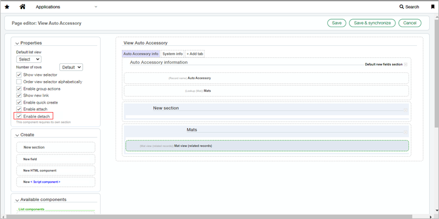439x219 pixels.
Task: Switch to System info tab
Action: (172, 54)
